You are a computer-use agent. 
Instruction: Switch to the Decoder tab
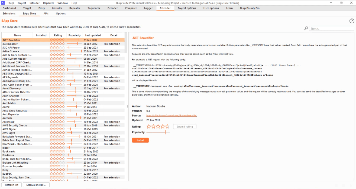tap(112, 8)
